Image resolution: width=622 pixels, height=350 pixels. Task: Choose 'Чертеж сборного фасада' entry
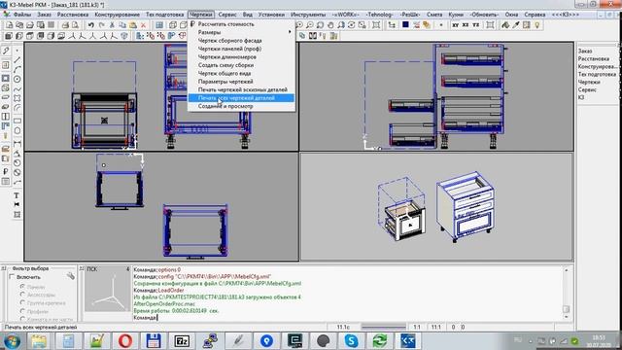(x=241, y=41)
